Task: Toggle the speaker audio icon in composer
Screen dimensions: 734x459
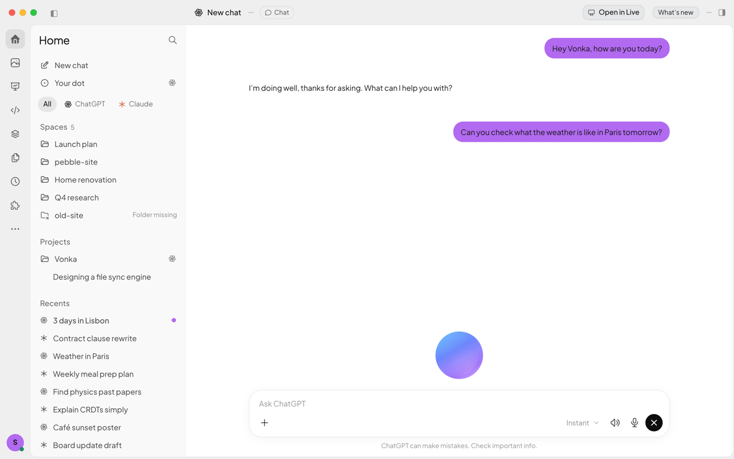Action: point(615,423)
